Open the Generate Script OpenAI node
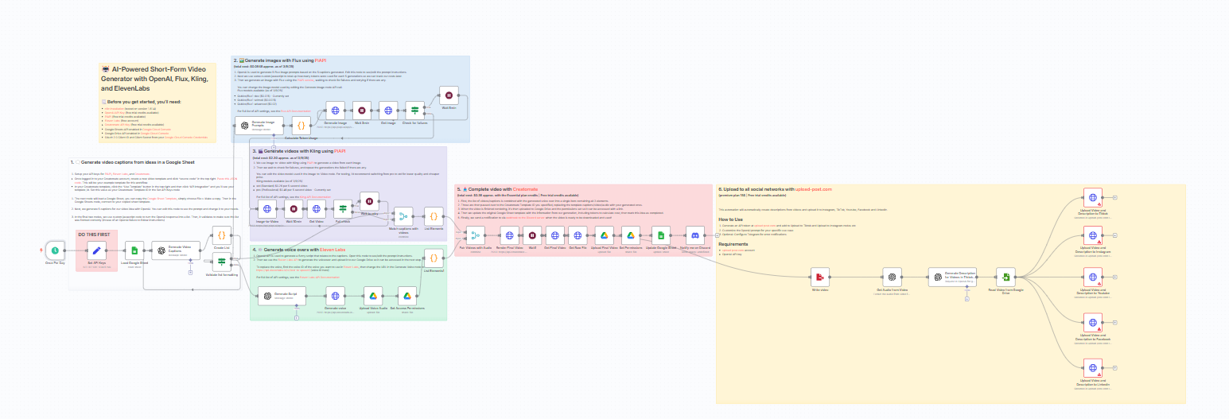1229x419 pixels. pos(281,297)
